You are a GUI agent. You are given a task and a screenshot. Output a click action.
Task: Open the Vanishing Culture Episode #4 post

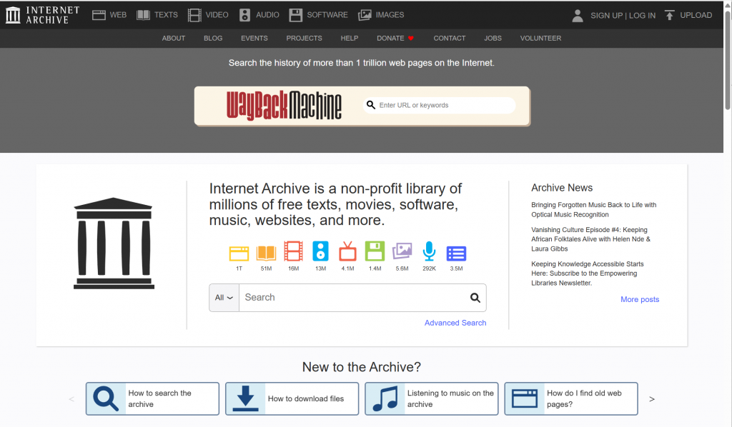[x=590, y=239]
